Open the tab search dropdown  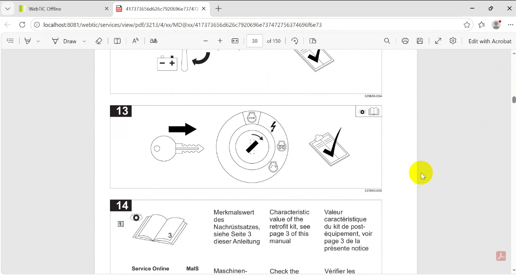(x=7, y=9)
